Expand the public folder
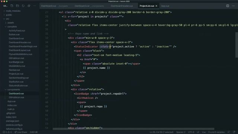This screenshot has height=134, width=238. [x=9, y=15]
